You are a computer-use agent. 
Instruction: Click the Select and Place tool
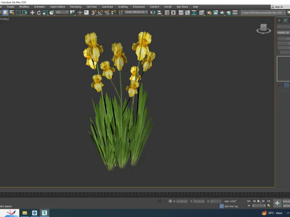[52, 13]
